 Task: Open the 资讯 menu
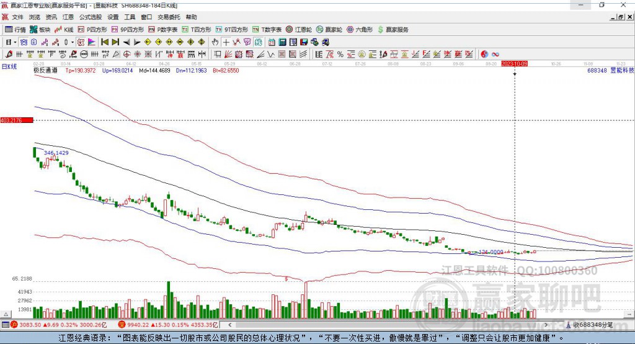click(51, 17)
